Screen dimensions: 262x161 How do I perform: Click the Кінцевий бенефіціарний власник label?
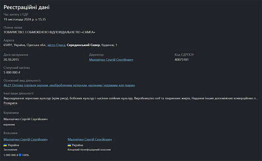pyautogui.click(x=89, y=150)
